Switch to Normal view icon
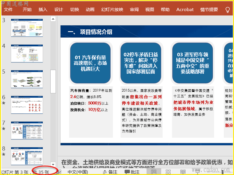 [x=154, y=172]
